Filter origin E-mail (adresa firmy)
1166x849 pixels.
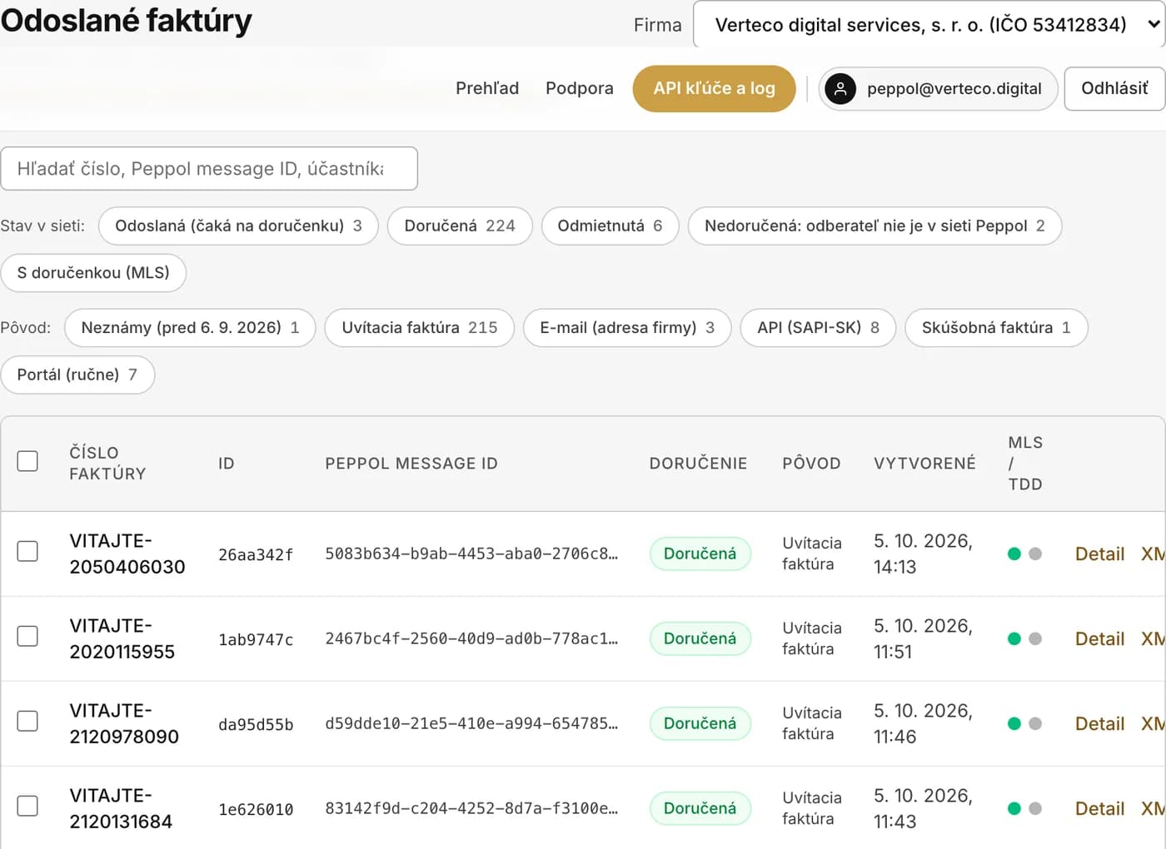(x=627, y=328)
